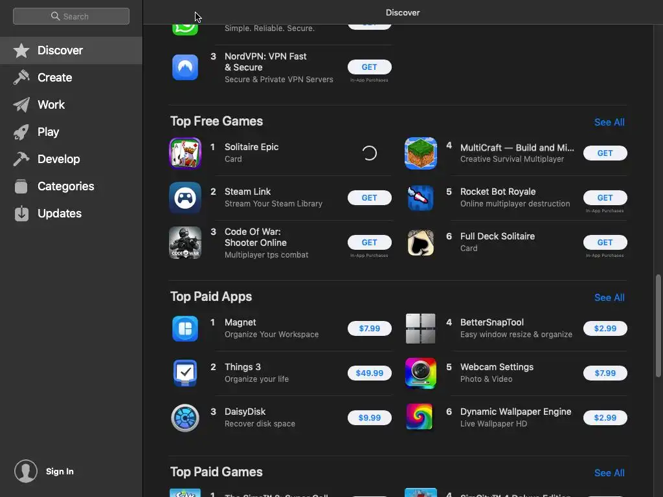The height and width of the screenshot is (497, 663).
Task: Open the Discover star icon in sidebar
Action: pos(21,50)
